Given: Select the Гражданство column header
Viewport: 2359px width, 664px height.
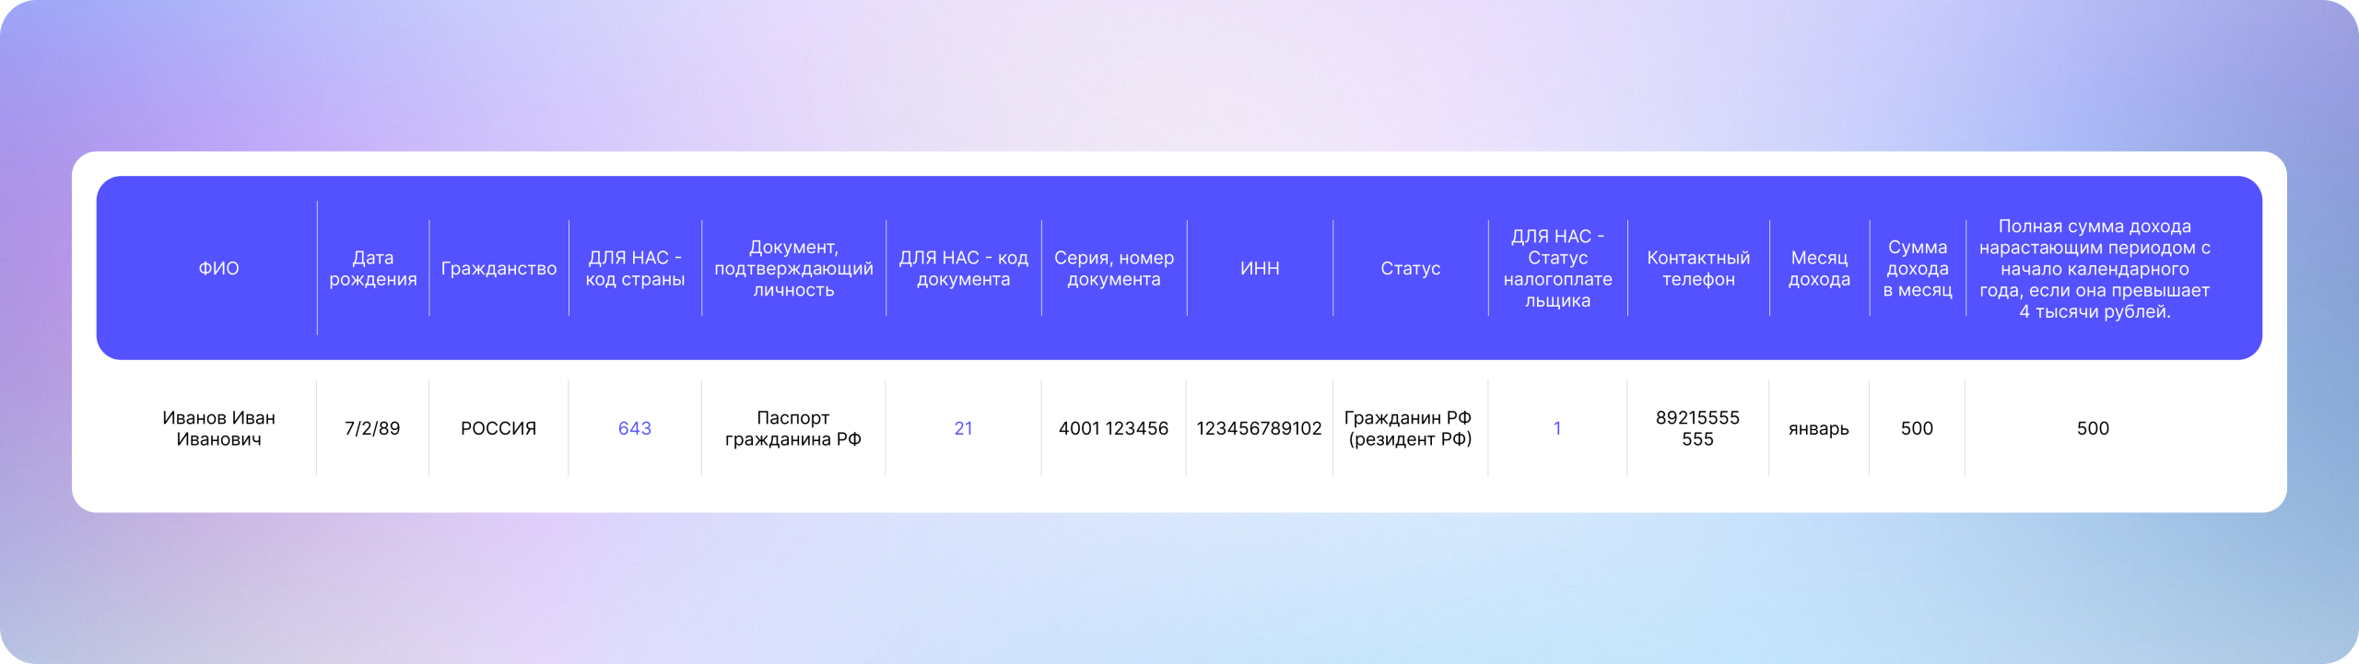Looking at the screenshot, I should click(x=499, y=268).
